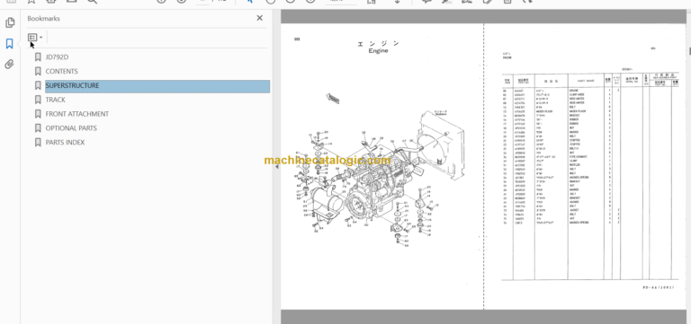Click the "PD-A4(1001)" footer text
The image size is (691, 324).
tap(658, 287)
